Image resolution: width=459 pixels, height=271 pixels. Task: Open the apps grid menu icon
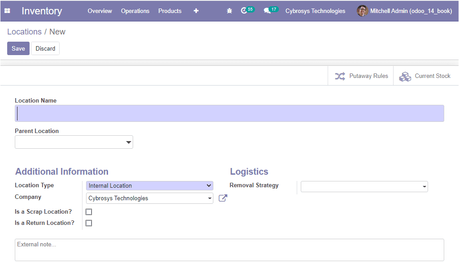click(7, 11)
